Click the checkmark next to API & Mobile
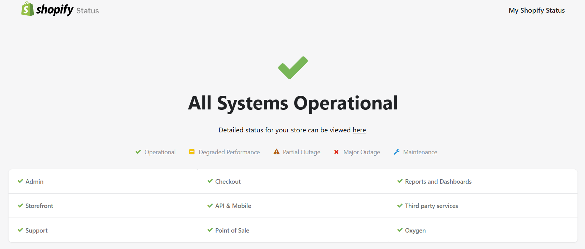The image size is (585, 249). coord(210,206)
